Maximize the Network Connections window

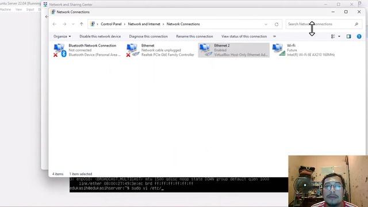click(x=346, y=11)
